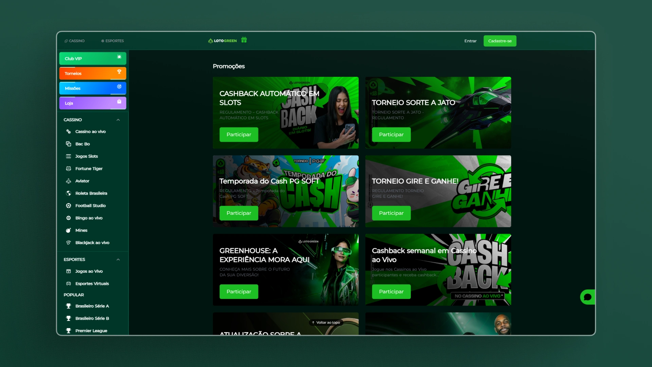Screen dimensions: 652x367
Task: Click the Fortune Tiger icon in sidebar
Action: click(x=68, y=169)
